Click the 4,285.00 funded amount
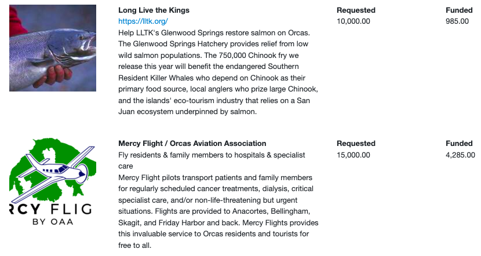Image resolution: width=481 pixels, height=256 pixels. tap(460, 155)
